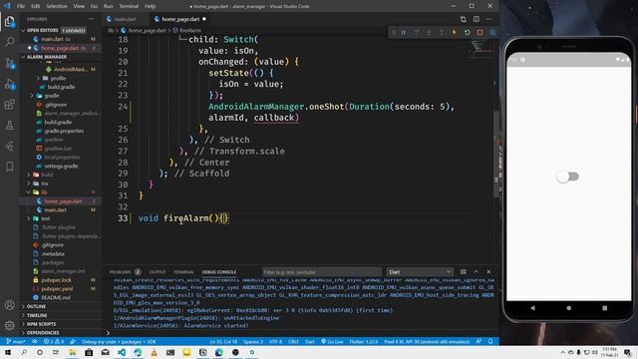Screen dimensions: 638x359
Task: Clear the debug console output
Action: pos(463,272)
